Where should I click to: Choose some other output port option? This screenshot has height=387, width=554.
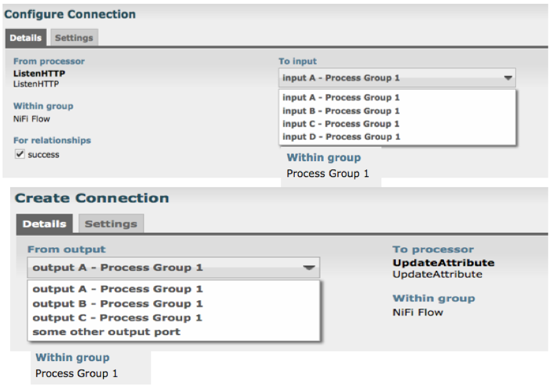[106, 331]
